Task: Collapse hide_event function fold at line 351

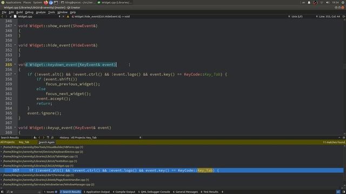Action: click(15, 45)
